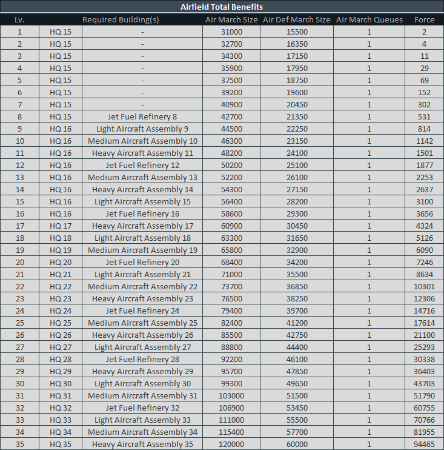Click the force value 94465

[424, 444]
